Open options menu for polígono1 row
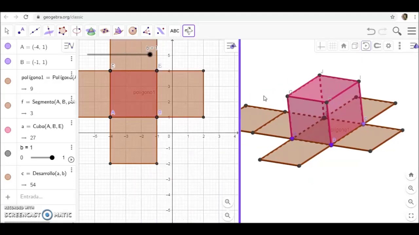 click(x=71, y=74)
